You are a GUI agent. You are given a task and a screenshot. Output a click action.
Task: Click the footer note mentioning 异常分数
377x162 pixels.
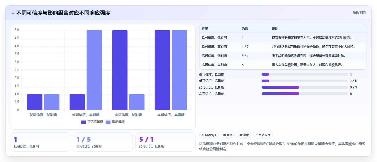coord(282,147)
